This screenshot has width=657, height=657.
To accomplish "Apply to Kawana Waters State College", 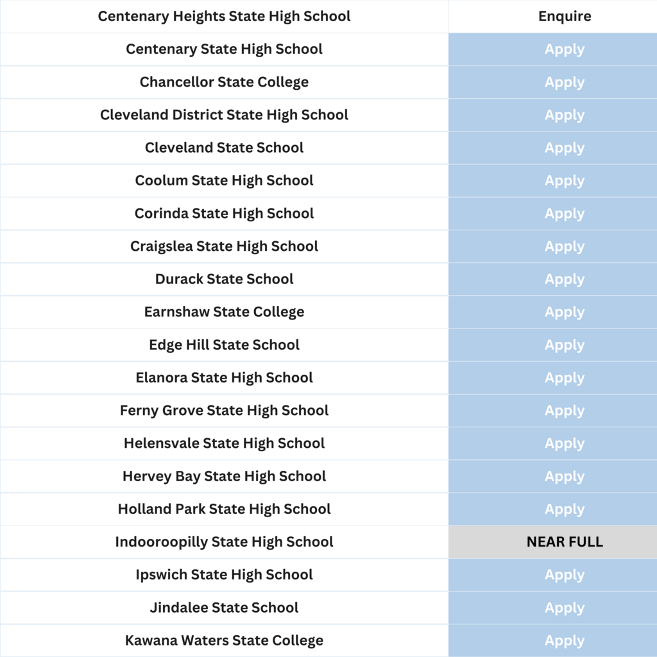I will 565,640.
